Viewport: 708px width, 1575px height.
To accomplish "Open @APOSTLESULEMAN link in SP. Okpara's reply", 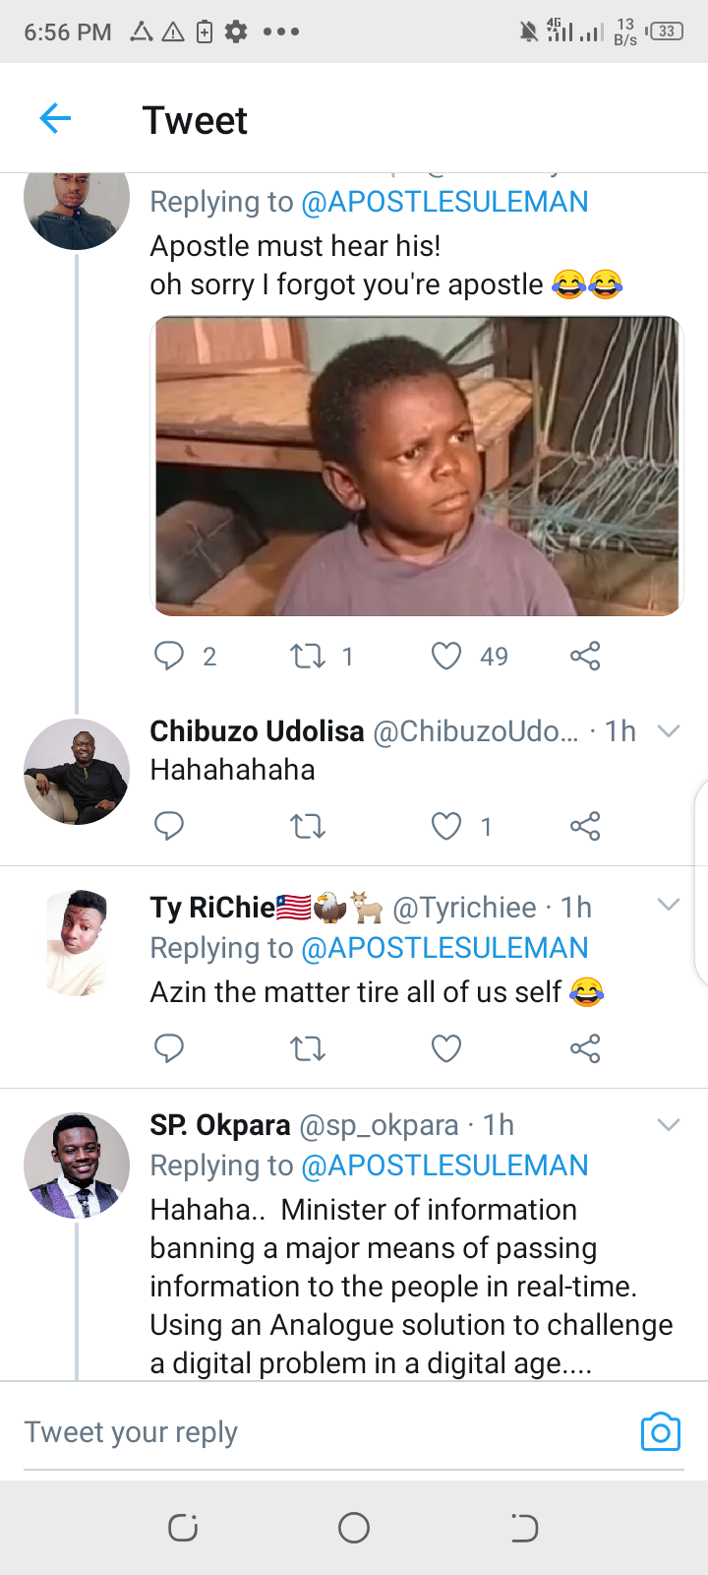I will (x=444, y=1165).
